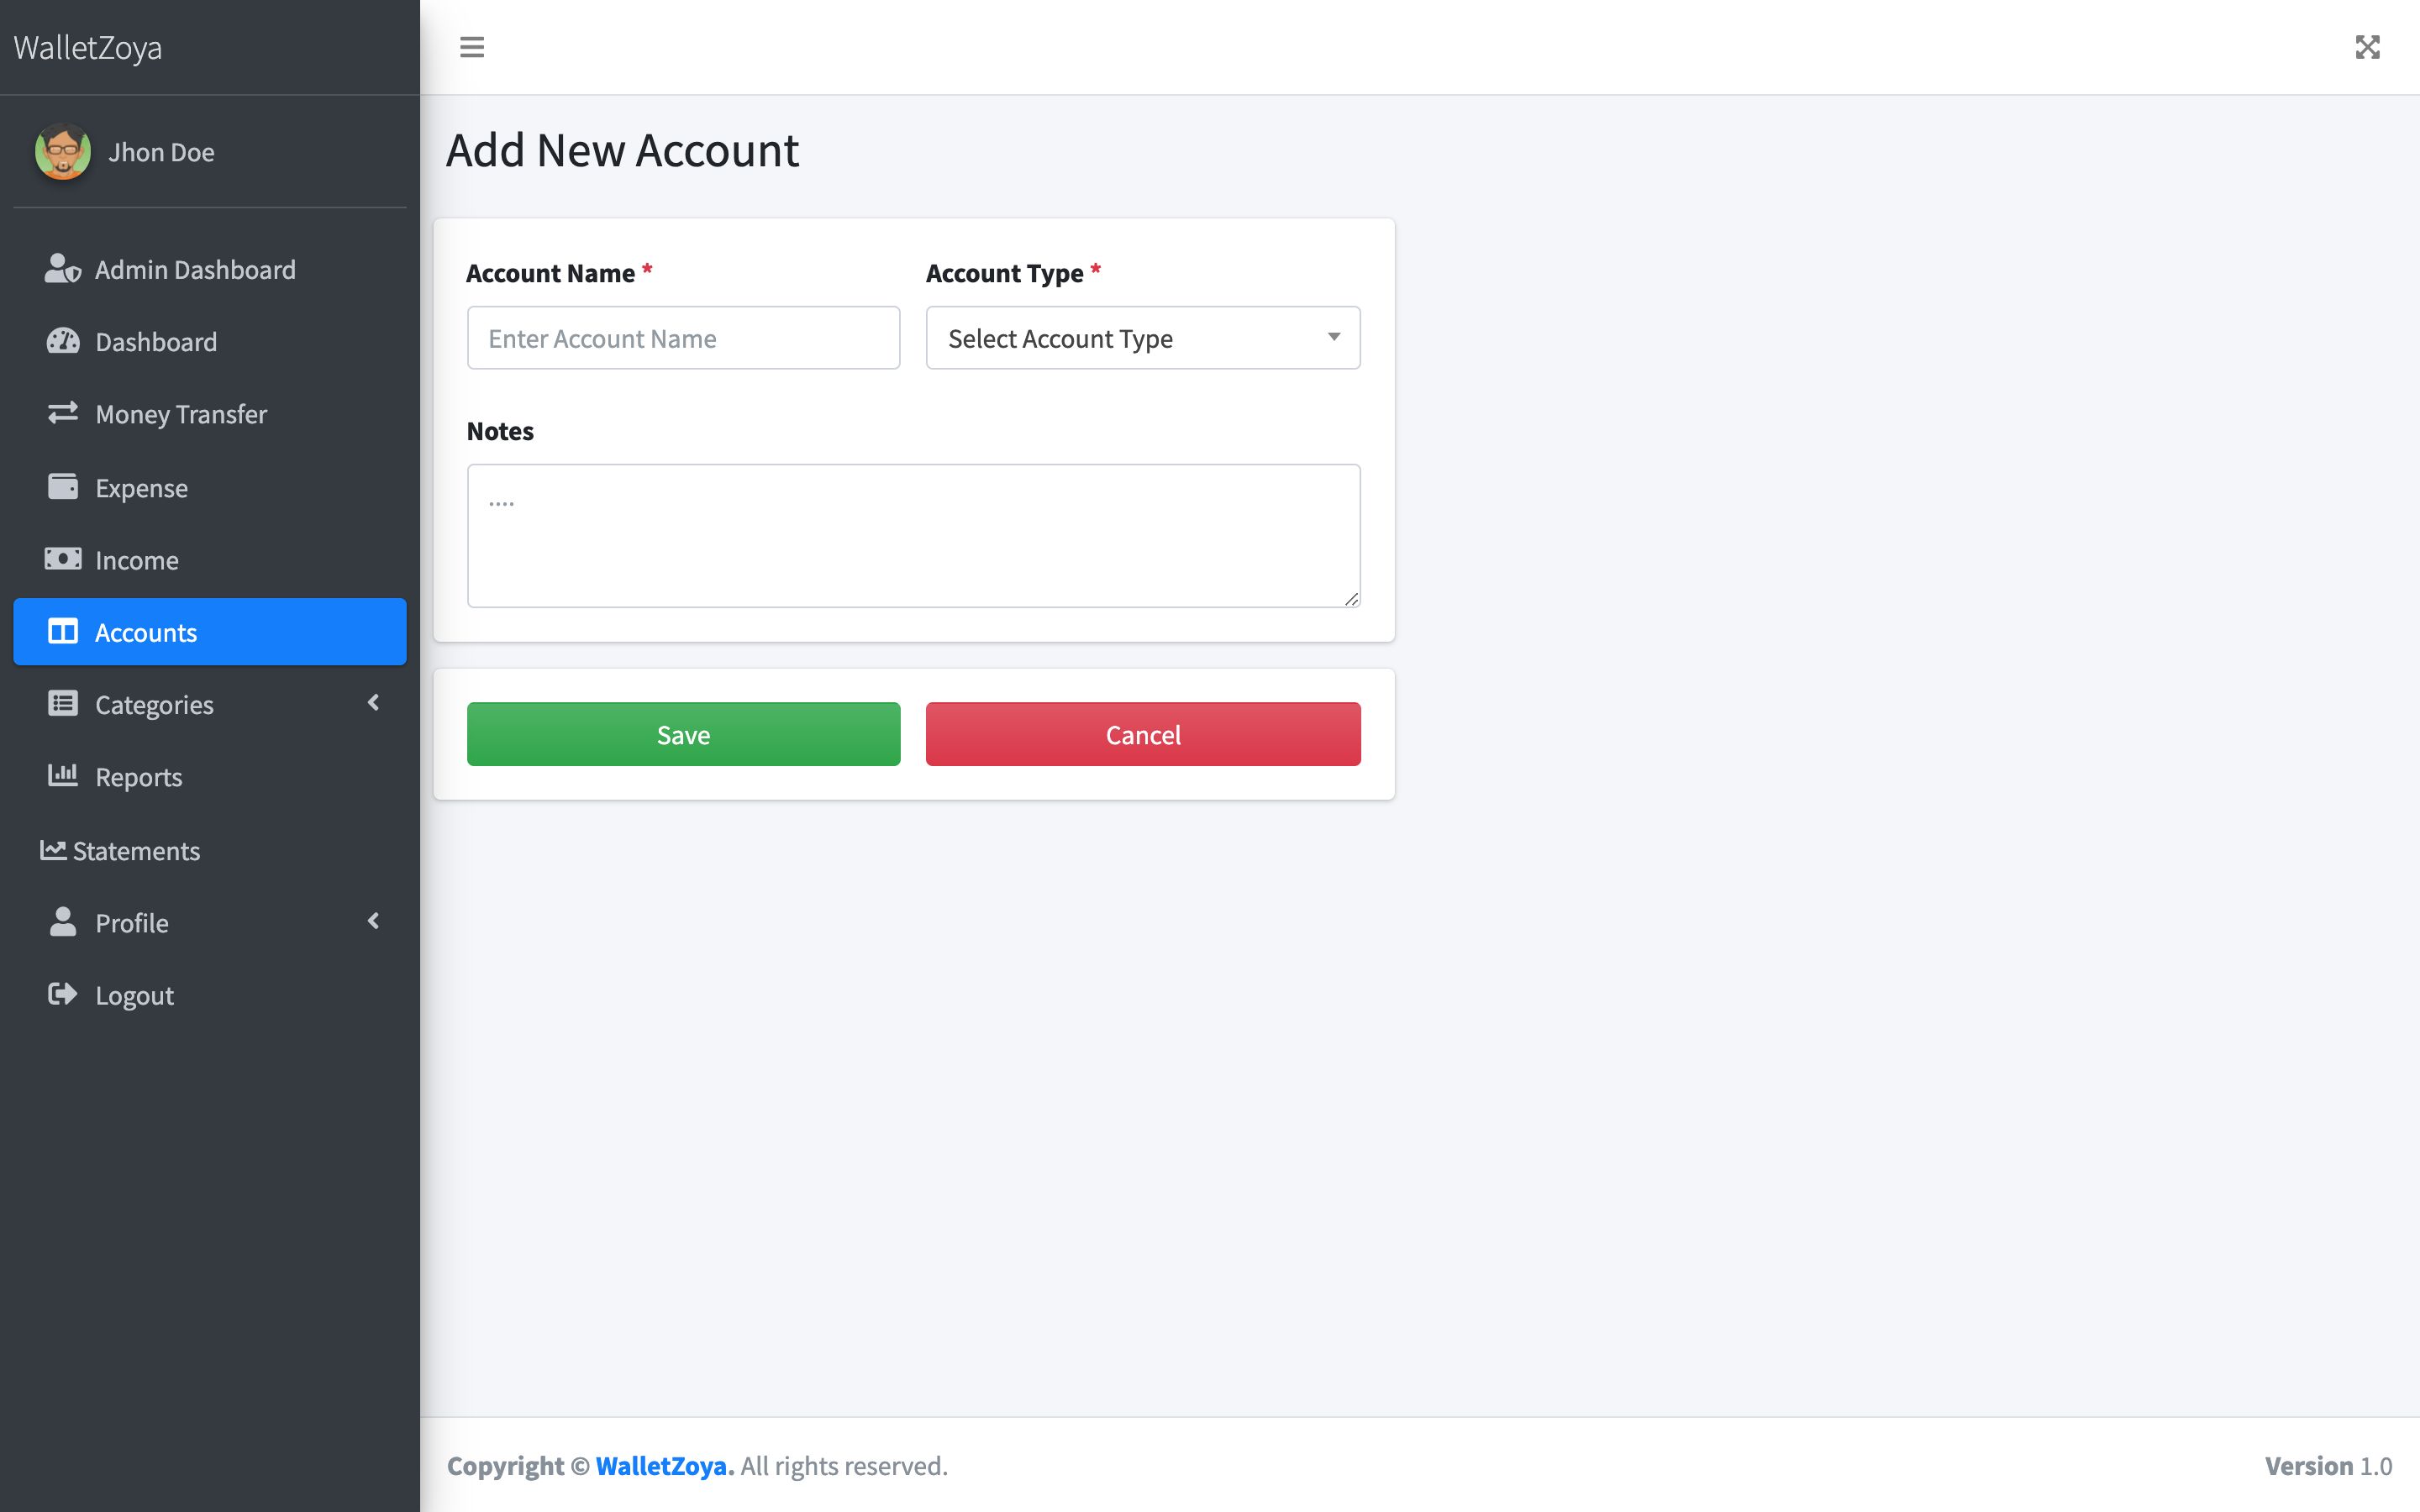Open the Admin Dashboard menu item
Screen dimensions: 2420x1512
click(x=210, y=269)
